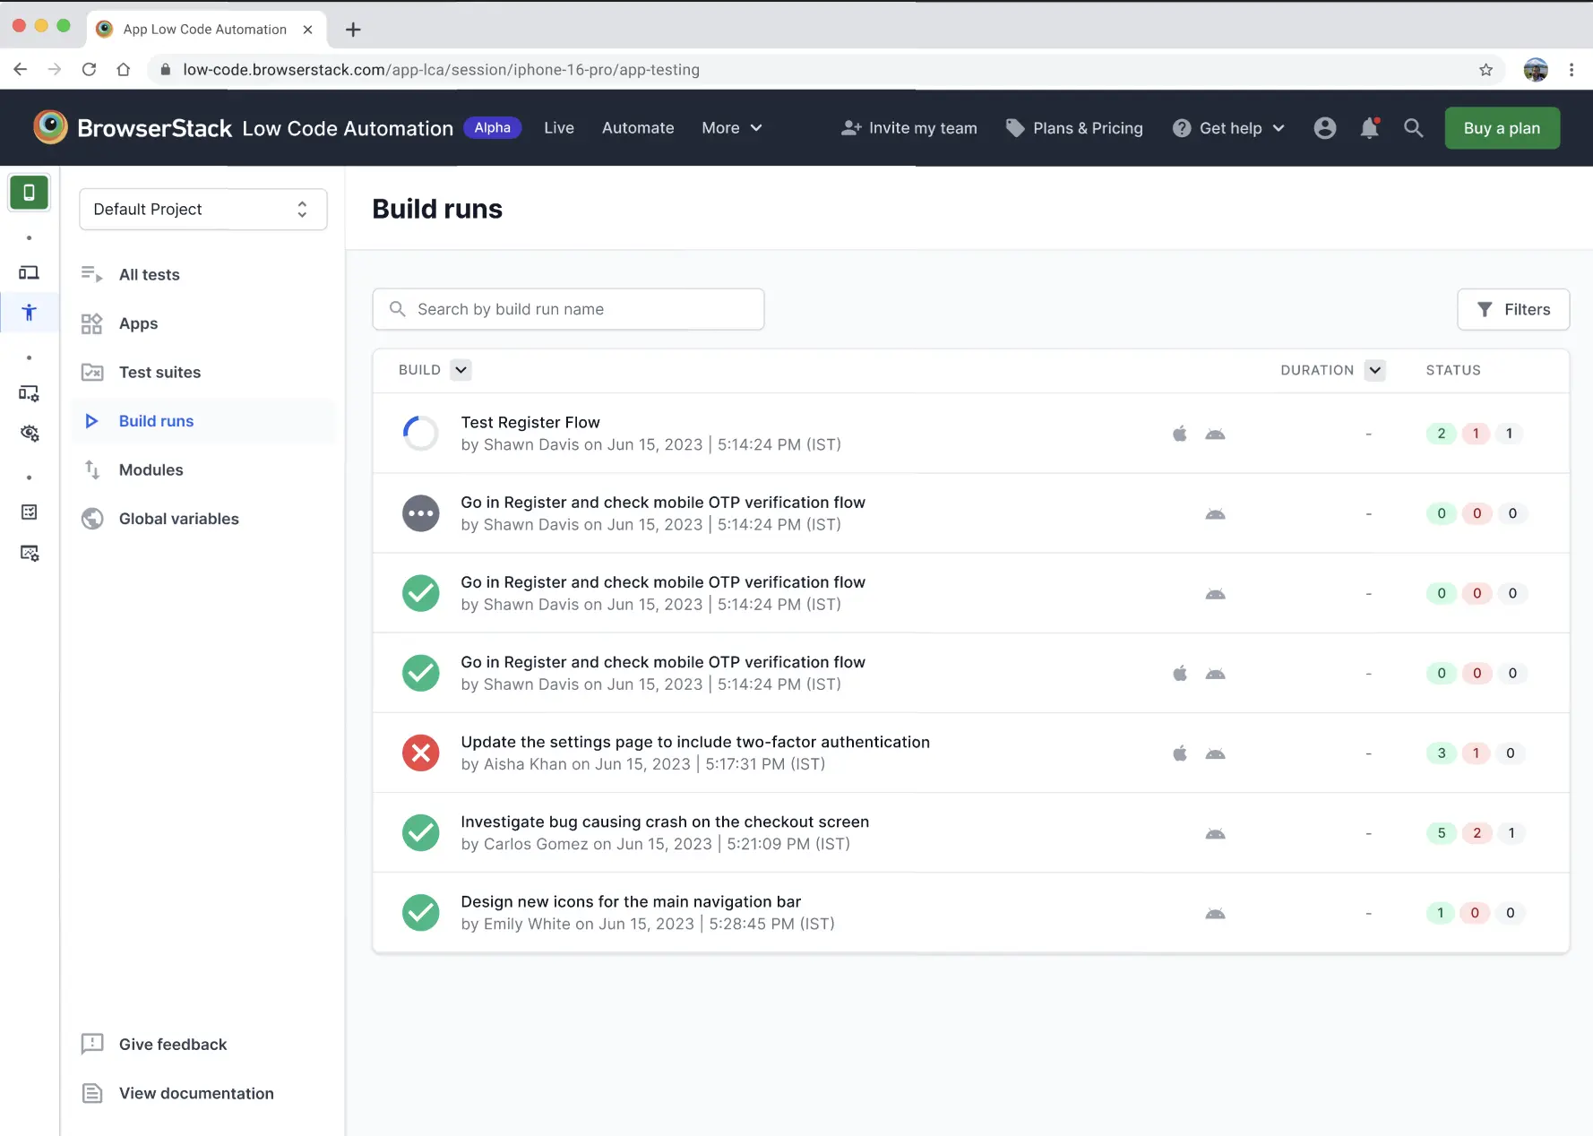Switch to the Automate product tab

(637, 128)
